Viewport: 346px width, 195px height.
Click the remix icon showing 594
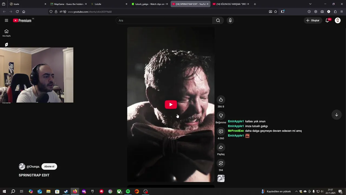221,163
